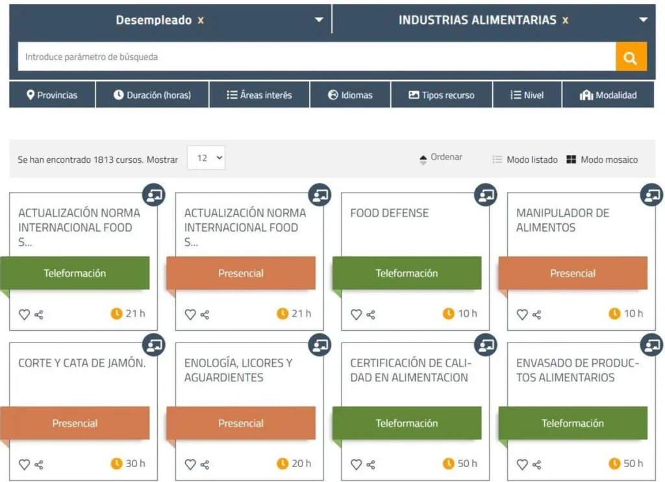Screen dimensions: 665x482
Task: Click Presencial banner on Corte y Cata de Jamón
Action: pos(75,423)
